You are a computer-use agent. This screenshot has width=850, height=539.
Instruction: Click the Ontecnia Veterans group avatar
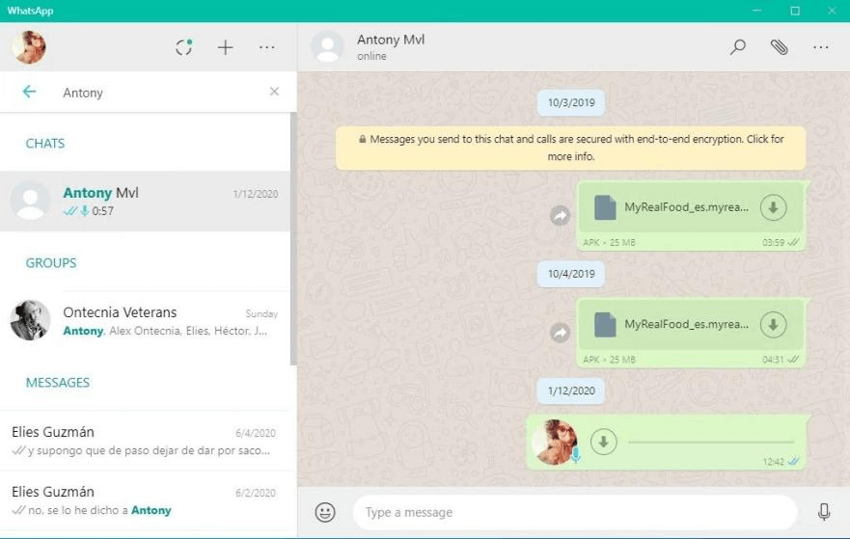(30, 320)
